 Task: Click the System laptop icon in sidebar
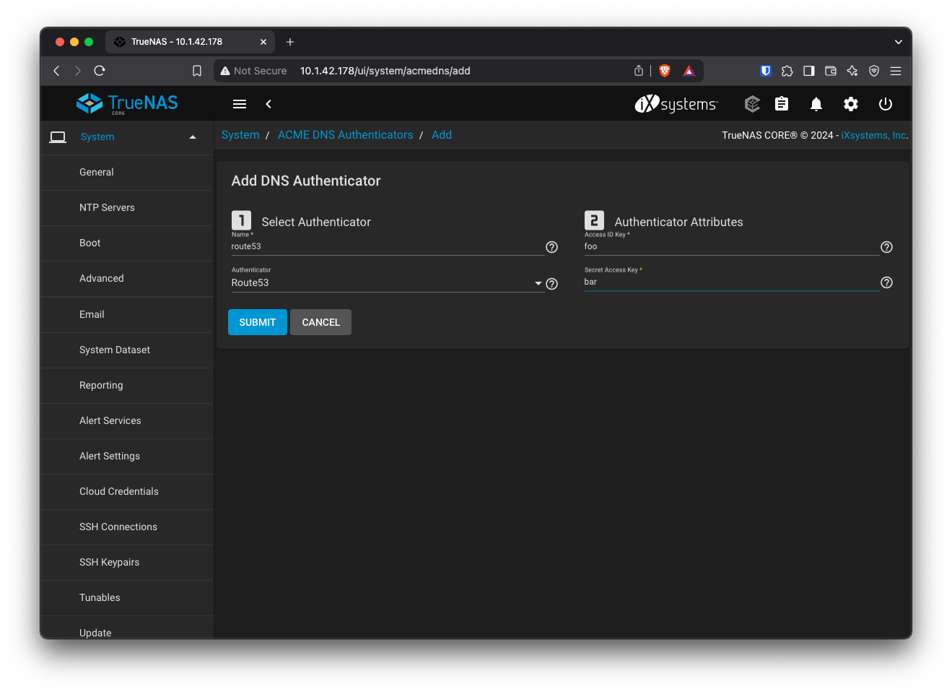pos(58,137)
